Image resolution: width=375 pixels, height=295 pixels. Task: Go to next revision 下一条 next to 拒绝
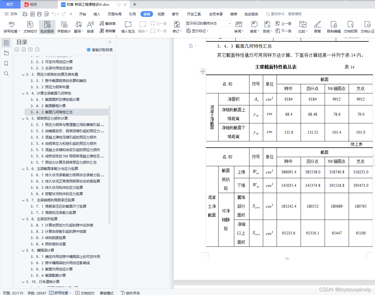point(283,31)
